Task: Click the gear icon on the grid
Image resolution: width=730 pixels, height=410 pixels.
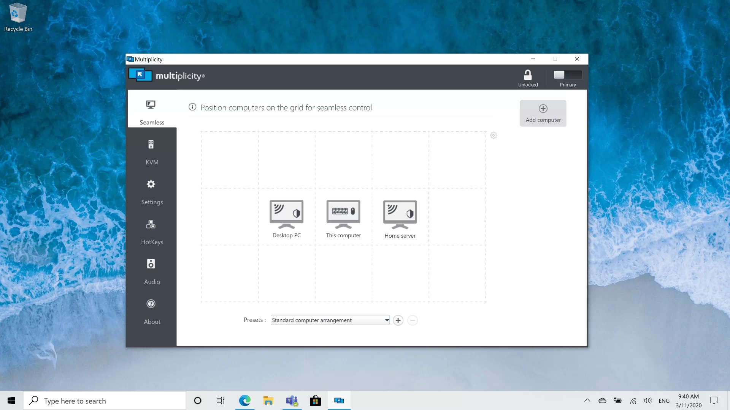Action: click(x=493, y=135)
